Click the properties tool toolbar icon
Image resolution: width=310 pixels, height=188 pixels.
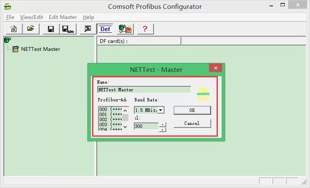[x=88, y=29]
